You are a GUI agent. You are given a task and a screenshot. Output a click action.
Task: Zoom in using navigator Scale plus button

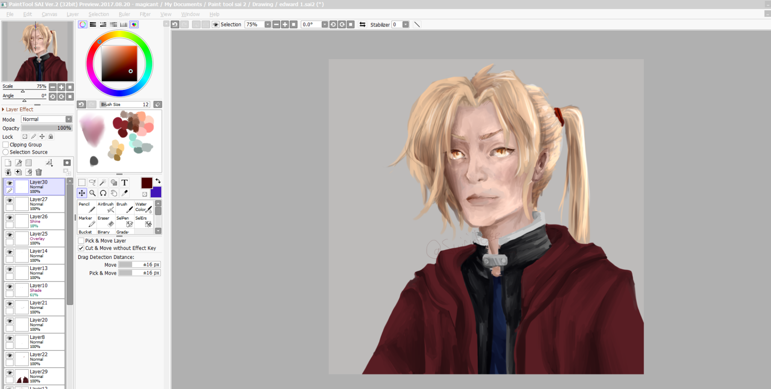tap(61, 87)
